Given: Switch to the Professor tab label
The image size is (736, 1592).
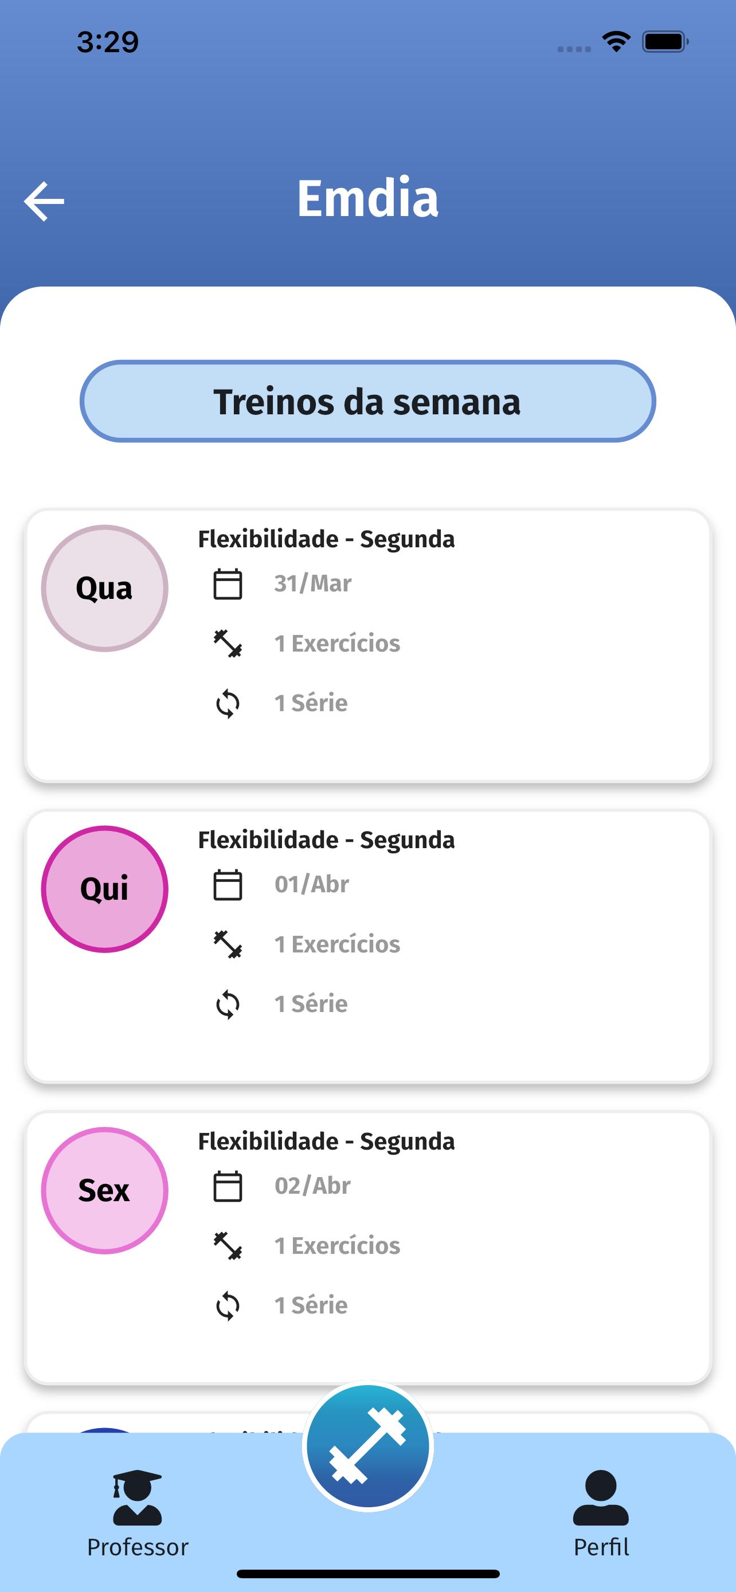Looking at the screenshot, I should coord(137,1547).
